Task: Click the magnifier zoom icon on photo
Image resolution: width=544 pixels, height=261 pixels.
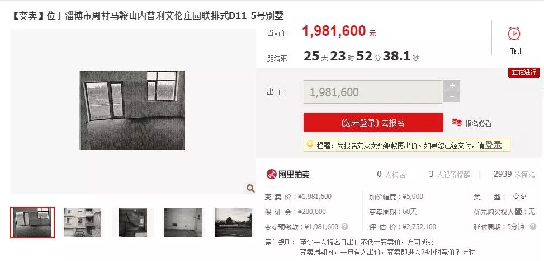Action: 250,188
